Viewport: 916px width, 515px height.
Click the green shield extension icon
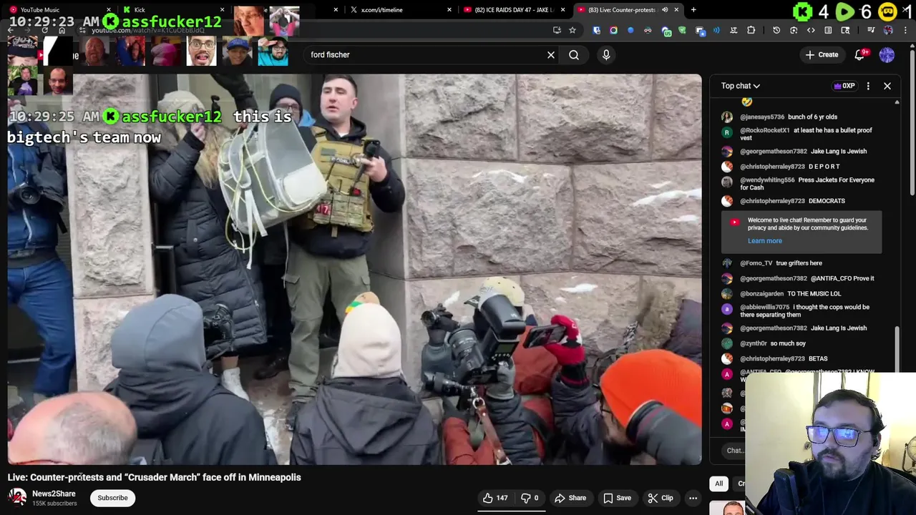(x=682, y=30)
